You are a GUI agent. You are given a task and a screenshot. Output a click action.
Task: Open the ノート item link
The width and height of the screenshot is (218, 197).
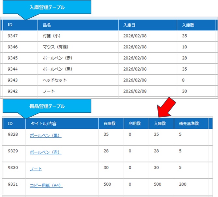point(36,169)
